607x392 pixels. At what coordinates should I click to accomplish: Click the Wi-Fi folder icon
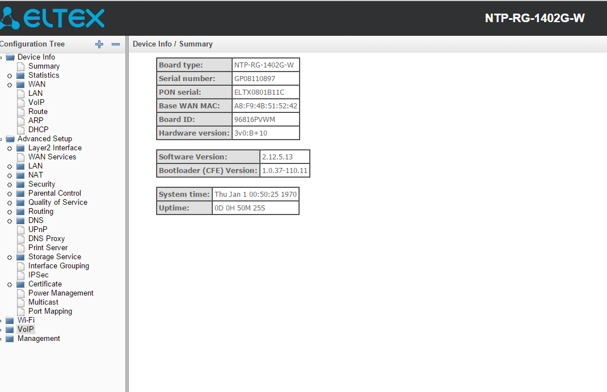click(x=10, y=321)
